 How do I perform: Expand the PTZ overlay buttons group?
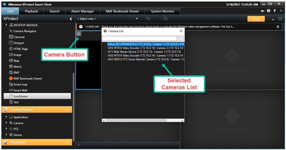tap(6, 129)
